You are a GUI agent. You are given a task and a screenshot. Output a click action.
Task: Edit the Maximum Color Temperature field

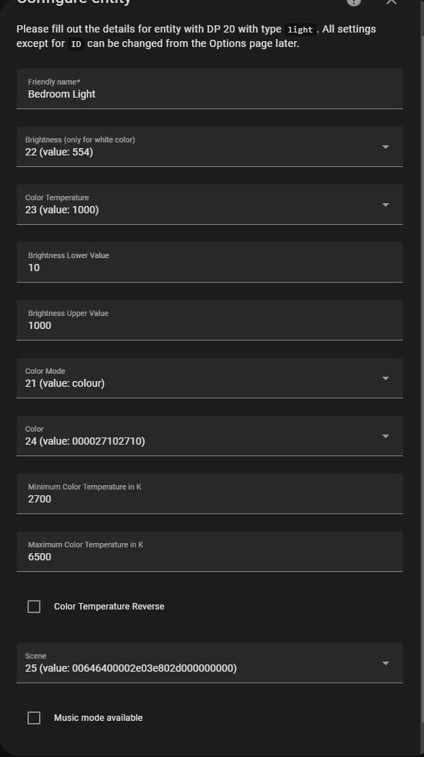pyautogui.click(x=209, y=557)
